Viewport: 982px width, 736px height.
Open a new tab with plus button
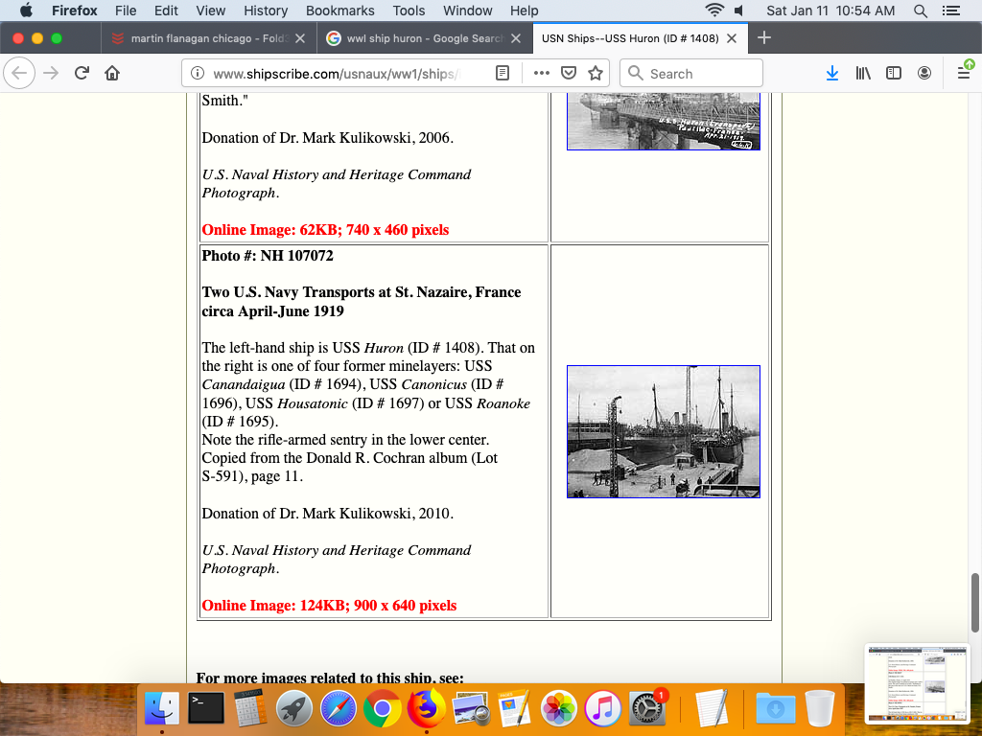(764, 38)
